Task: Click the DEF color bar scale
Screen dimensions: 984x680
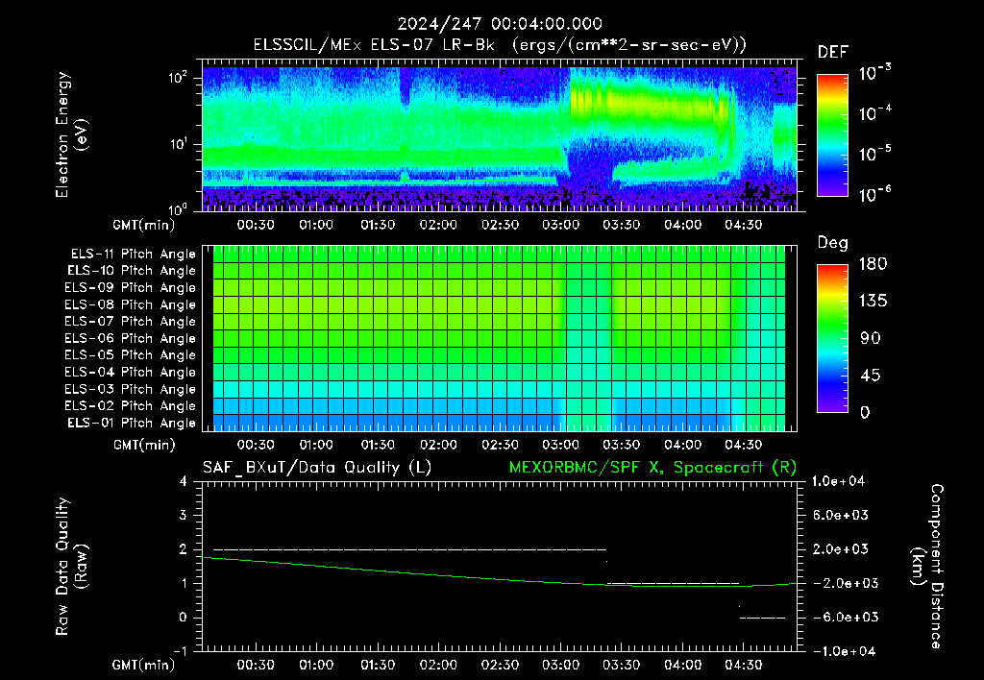Action: coord(832,135)
